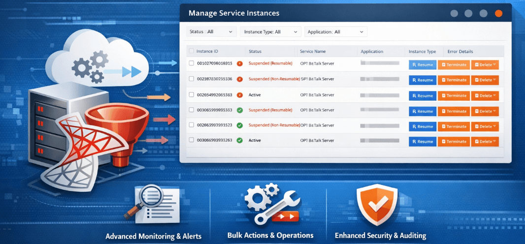Open Delete dropdown in green-check Suspended (Resumable) row
Image resolution: width=525 pixels, height=244 pixels.
[x=485, y=111]
